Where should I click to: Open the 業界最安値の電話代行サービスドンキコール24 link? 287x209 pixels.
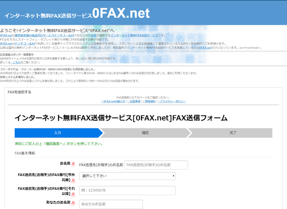pos(44,35)
